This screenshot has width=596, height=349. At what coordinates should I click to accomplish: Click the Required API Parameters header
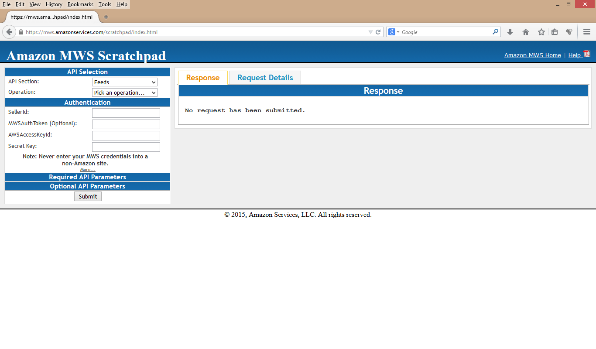[88, 177]
